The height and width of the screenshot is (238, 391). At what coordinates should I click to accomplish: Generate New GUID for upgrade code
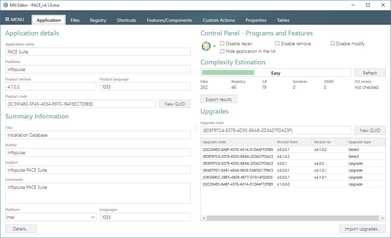[x=370, y=130]
